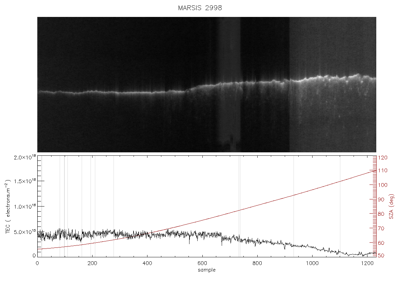Click the 5.0×10^15 TEC axis value
Image resolution: width=400 pixels, height=281 pixels.
(25, 232)
